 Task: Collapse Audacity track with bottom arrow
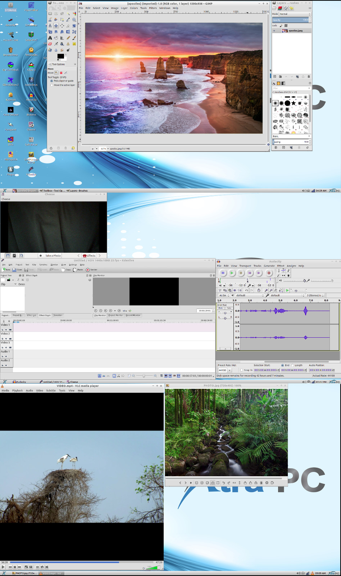(225, 348)
